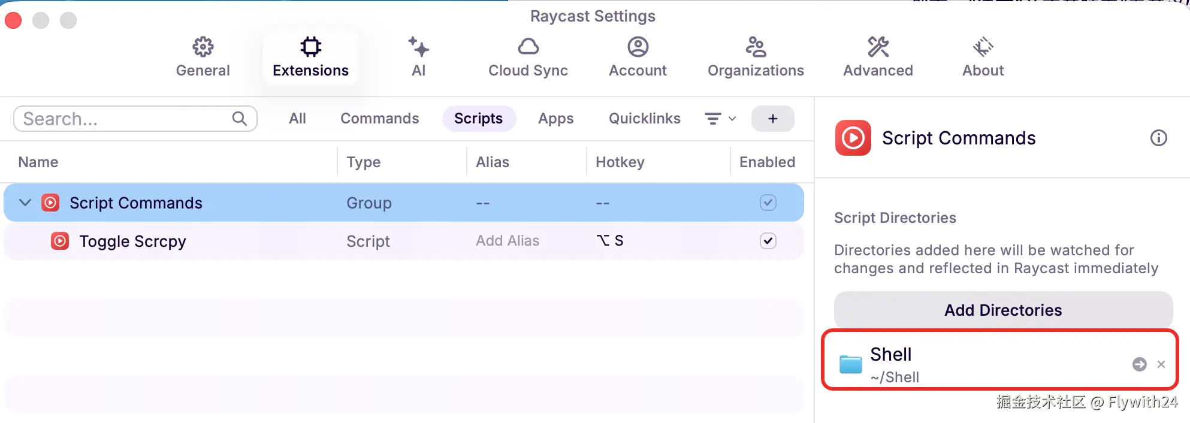Click Add Alias for Toggle Scrcpy
Screen dimensions: 1190x423
[x=507, y=241]
